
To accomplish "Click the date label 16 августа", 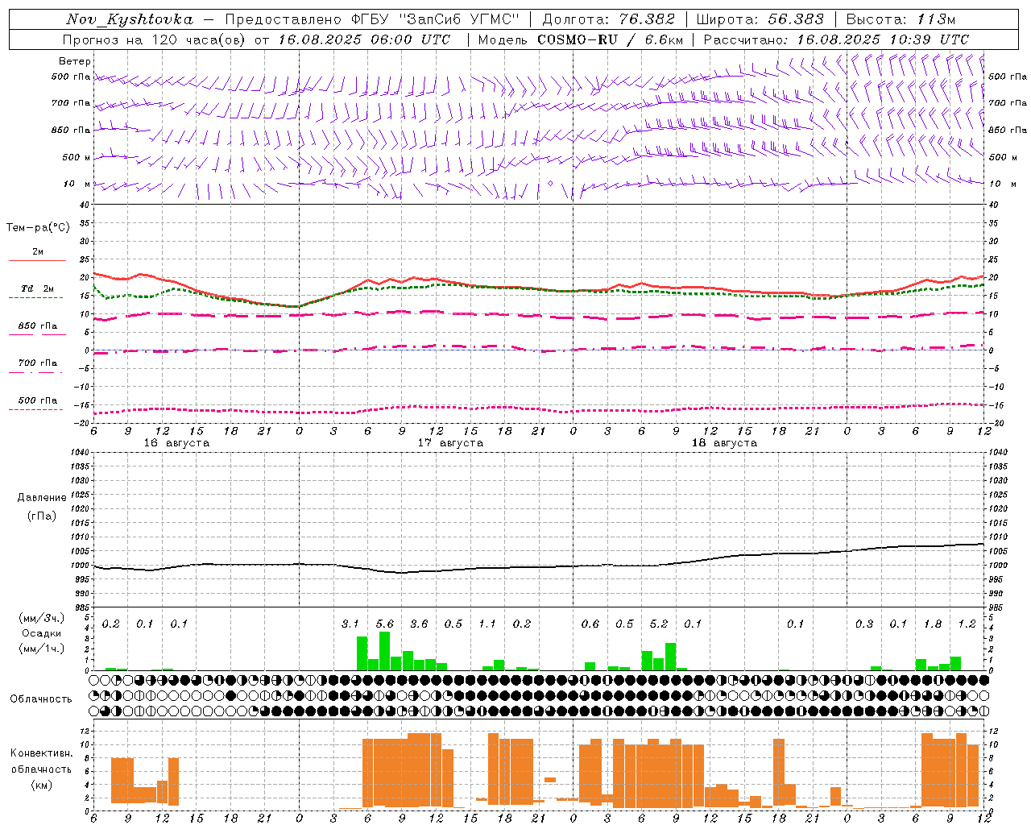I will pyautogui.click(x=176, y=443).
